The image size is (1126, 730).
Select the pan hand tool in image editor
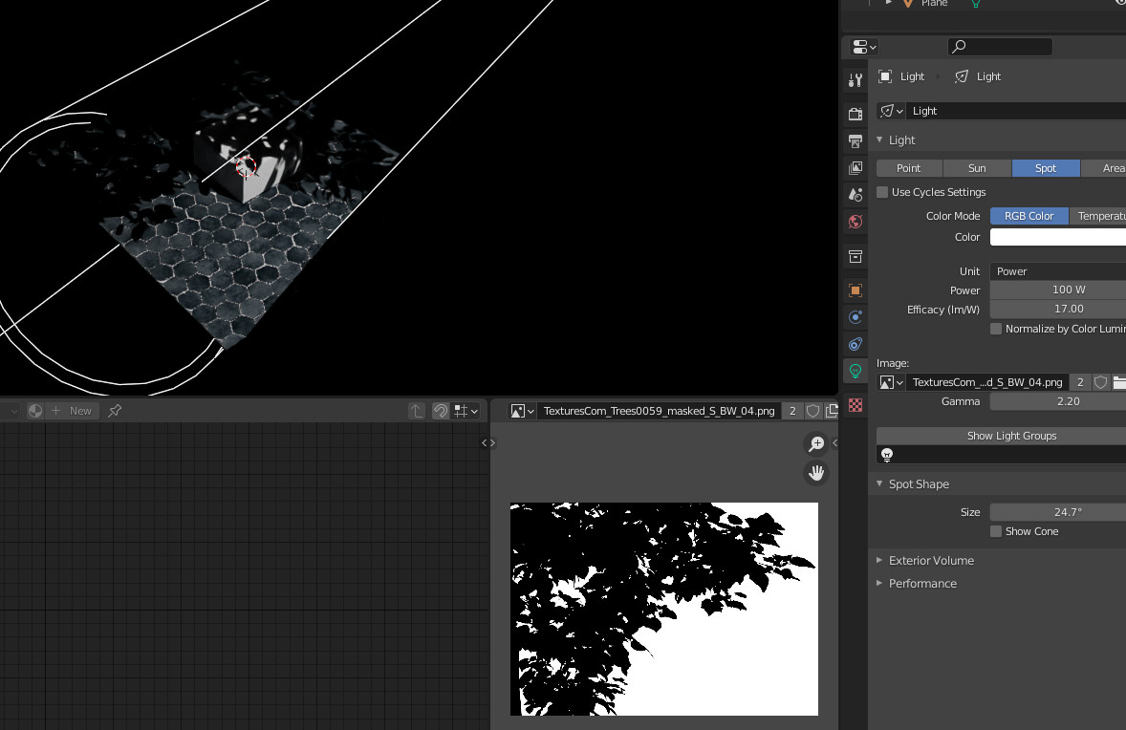[x=816, y=472]
